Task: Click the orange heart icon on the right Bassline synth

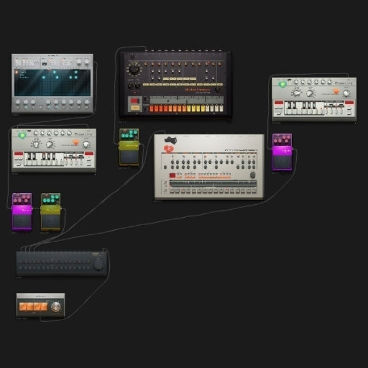Action: [x=336, y=91]
